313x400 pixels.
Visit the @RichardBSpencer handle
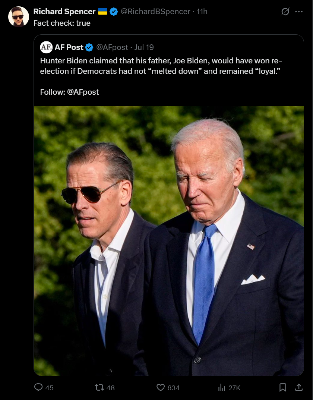155,12
